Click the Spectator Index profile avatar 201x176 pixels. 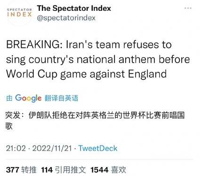pyautogui.click(x=19, y=13)
